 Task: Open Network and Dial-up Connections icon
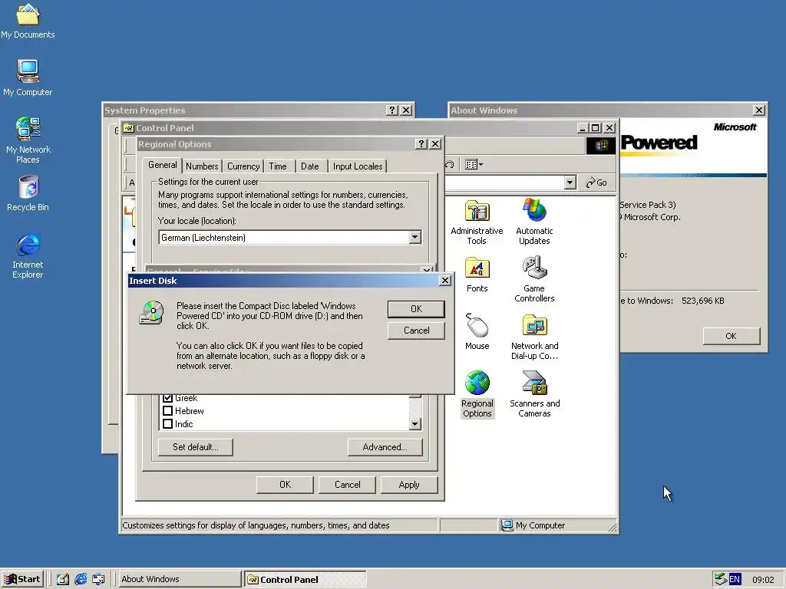pos(534,337)
